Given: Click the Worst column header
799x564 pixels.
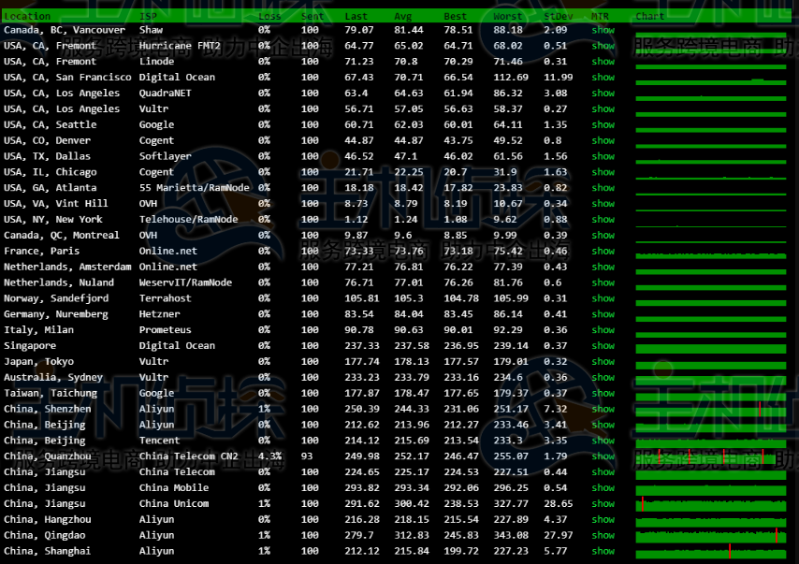Looking at the screenshot, I should click(x=508, y=16).
